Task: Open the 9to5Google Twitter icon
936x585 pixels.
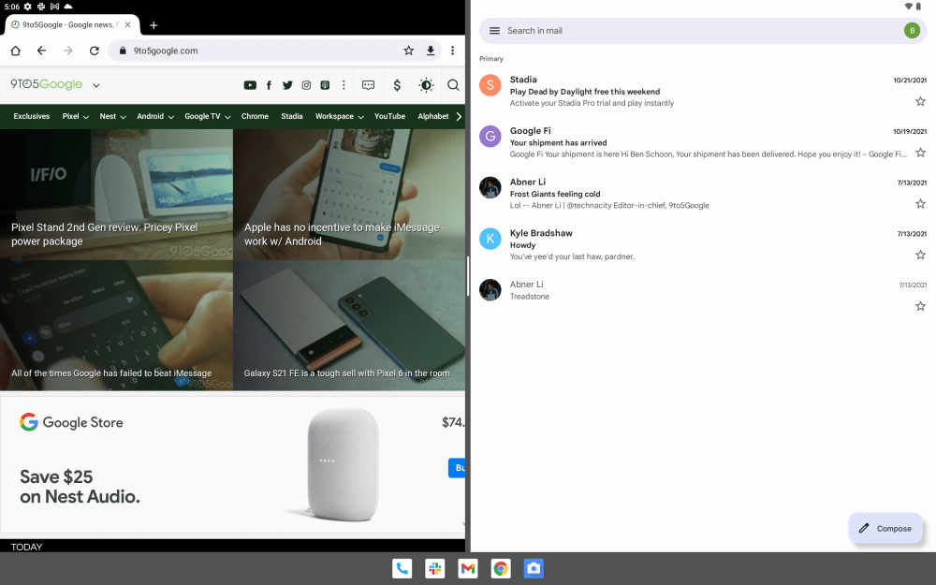Action: point(287,85)
